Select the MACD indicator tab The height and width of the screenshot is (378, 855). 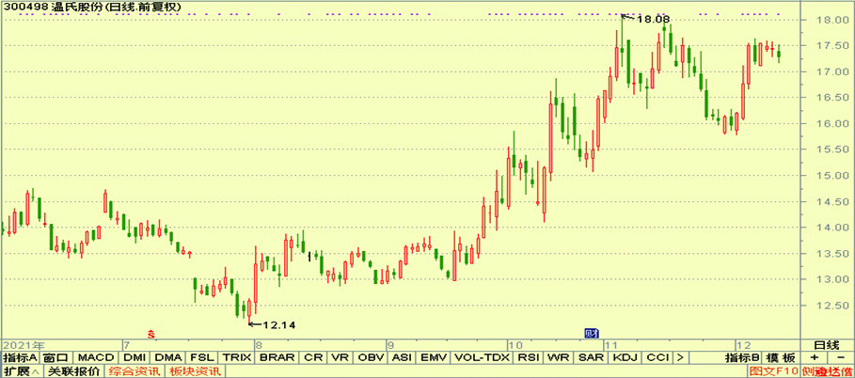pos(95,358)
